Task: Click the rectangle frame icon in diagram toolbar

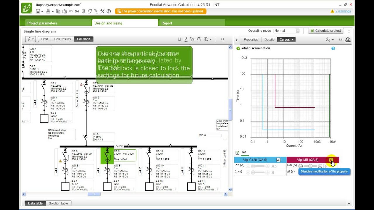Action: [x=179, y=39]
